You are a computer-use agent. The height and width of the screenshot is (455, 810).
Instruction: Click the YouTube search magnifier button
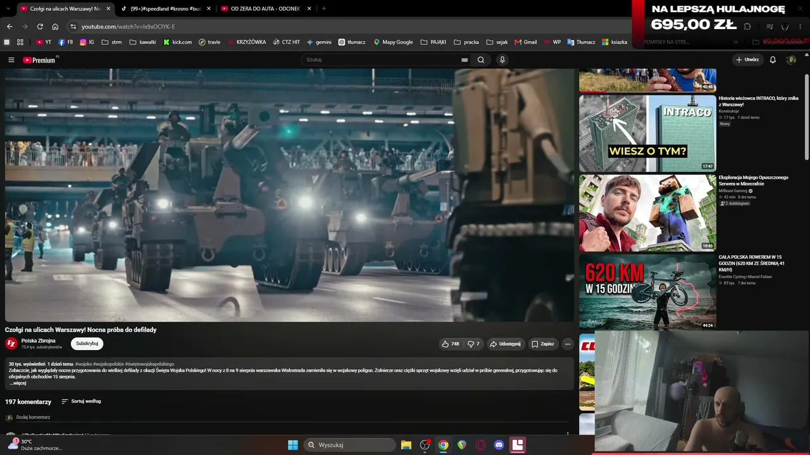(481, 60)
